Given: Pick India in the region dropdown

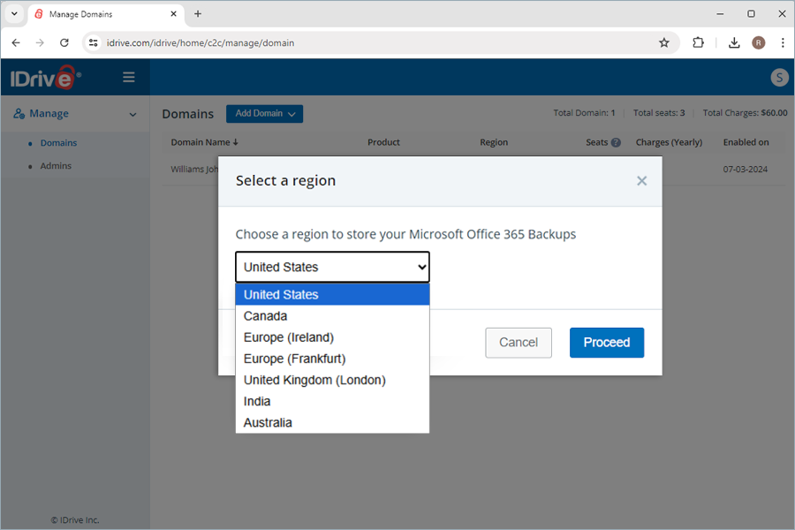Looking at the screenshot, I should coord(257,401).
